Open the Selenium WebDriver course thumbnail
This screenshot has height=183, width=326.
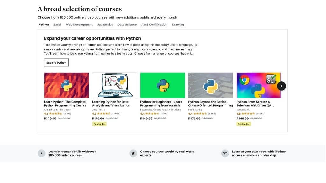pyautogui.click(x=259, y=85)
